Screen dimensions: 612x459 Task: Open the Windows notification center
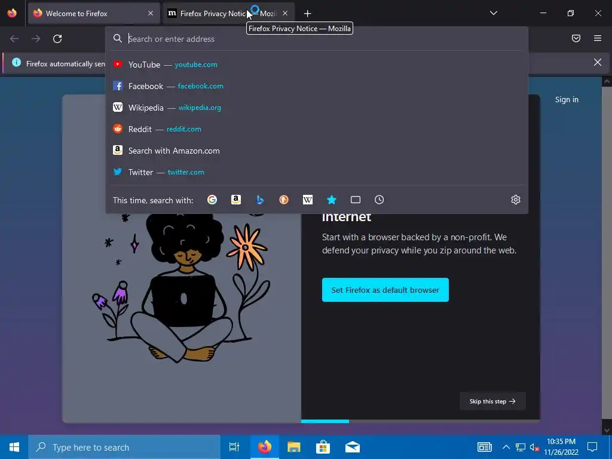coord(592,447)
